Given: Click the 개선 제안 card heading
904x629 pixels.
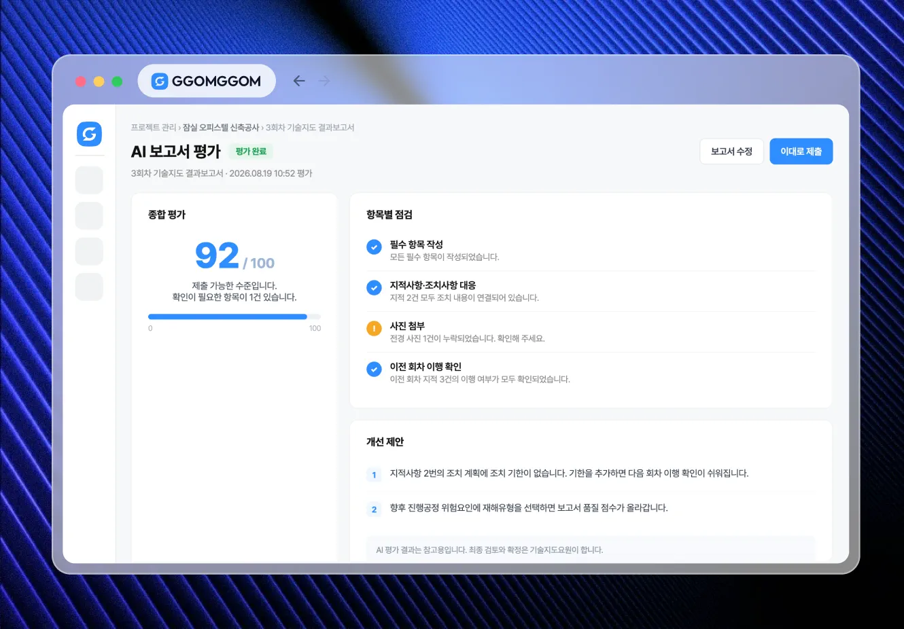Looking at the screenshot, I should pos(385,442).
